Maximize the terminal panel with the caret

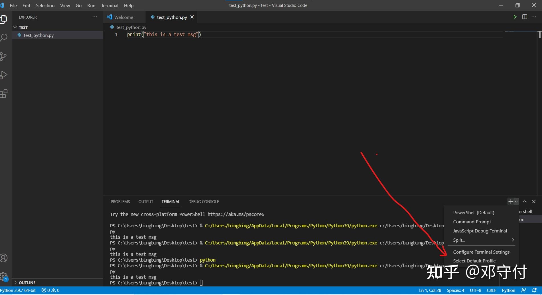click(525, 202)
